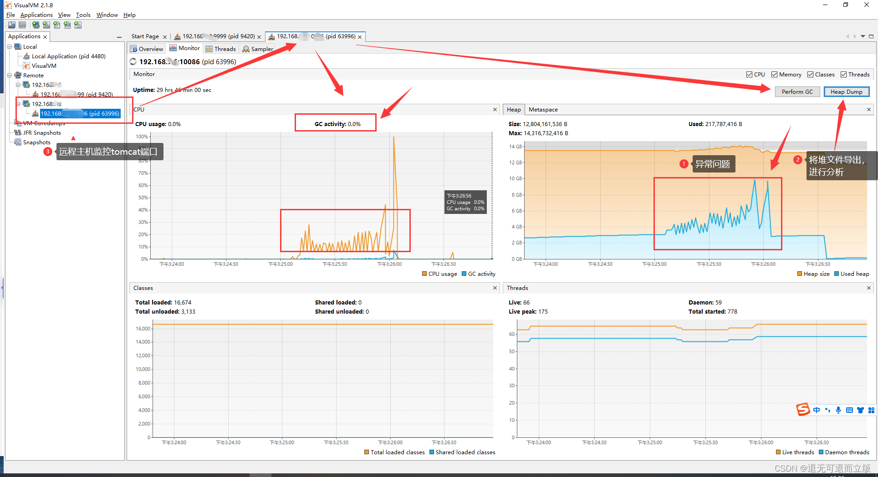Image resolution: width=878 pixels, height=477 pixels.
Task: Click the JMX icon beside pid 9420 tree item
Action: click(36, 94)
